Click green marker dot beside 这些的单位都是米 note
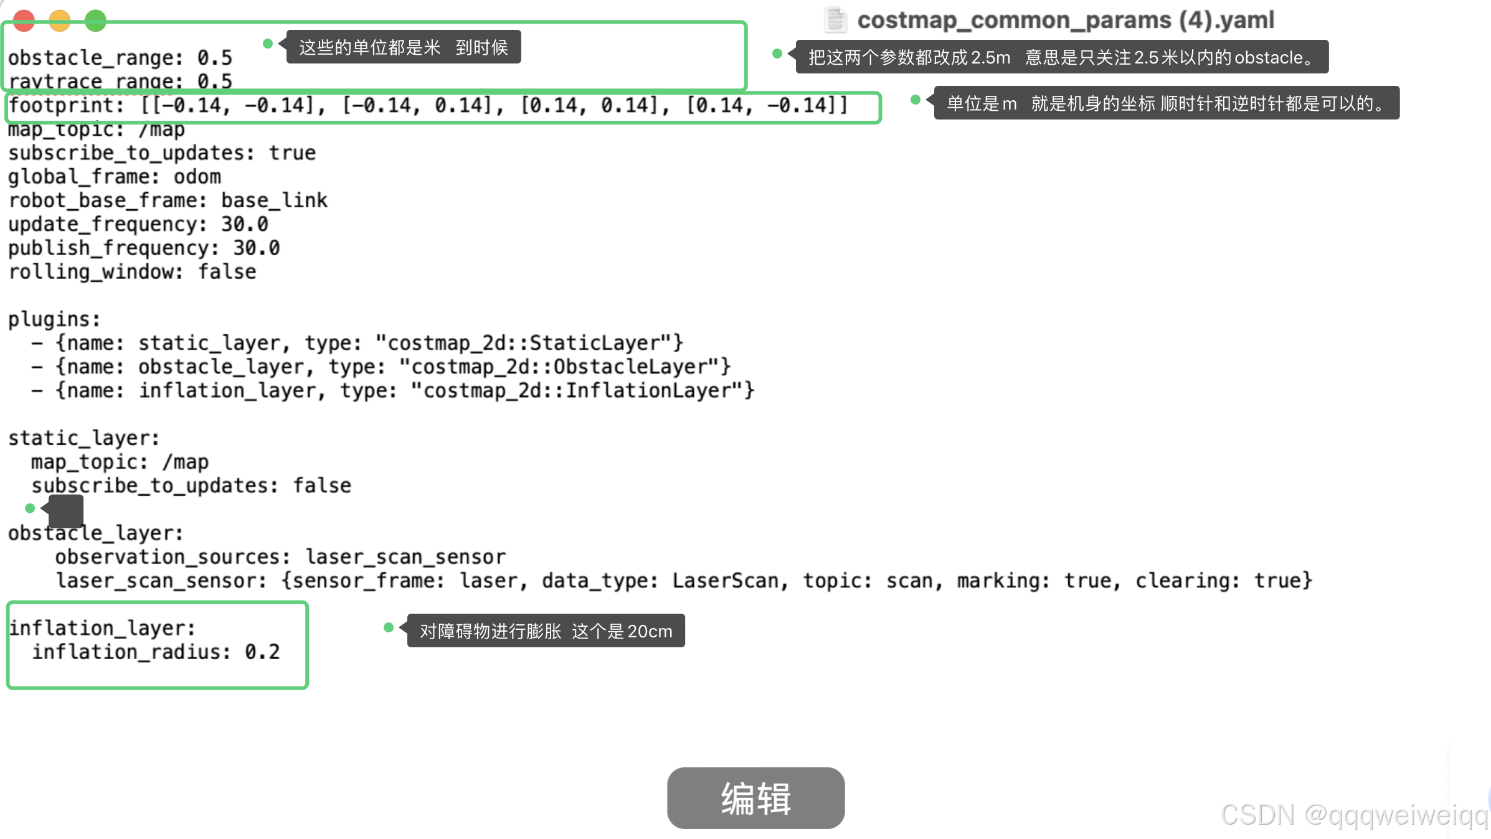The width and height of the screenshot is (1491, 839). pos(268,44)
